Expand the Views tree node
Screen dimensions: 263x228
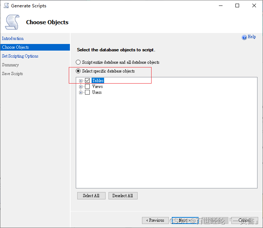[81, 87]
